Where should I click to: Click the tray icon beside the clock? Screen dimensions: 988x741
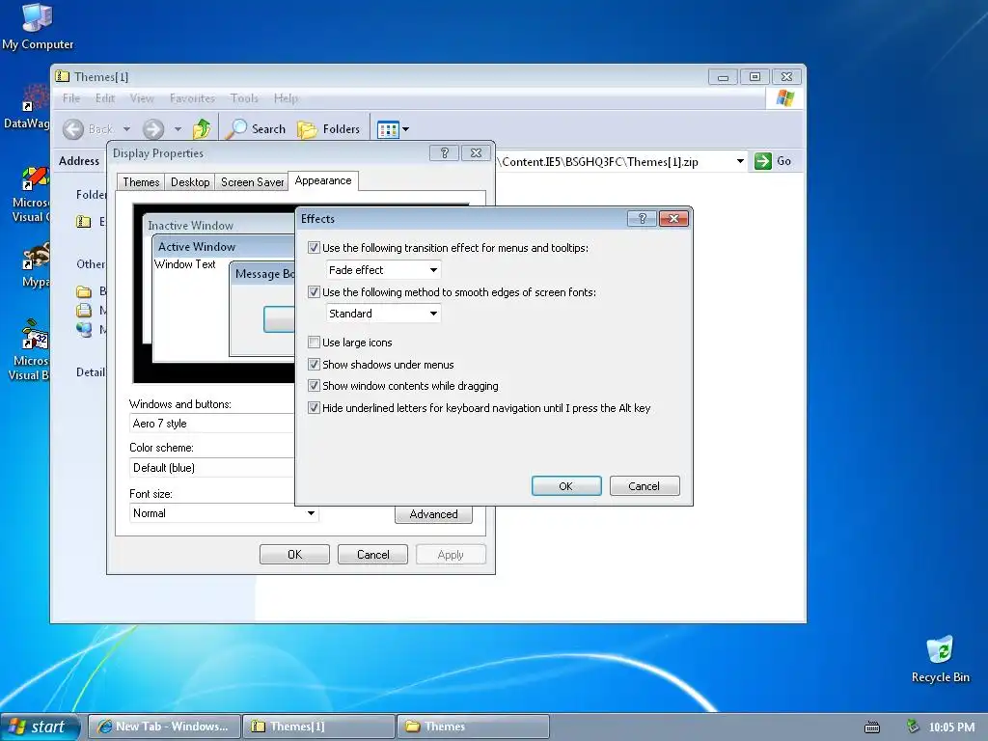913,727
